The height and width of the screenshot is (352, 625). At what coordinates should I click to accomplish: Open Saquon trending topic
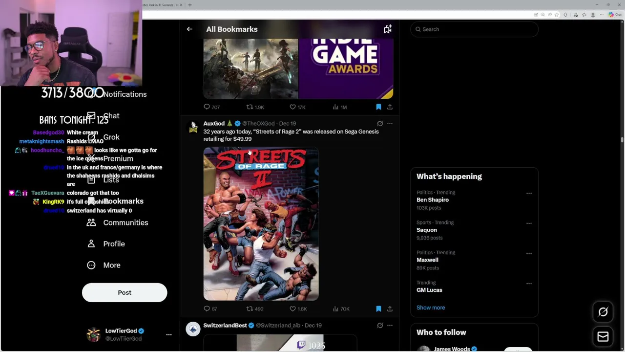pyautogui.click(x=427, y=230)
